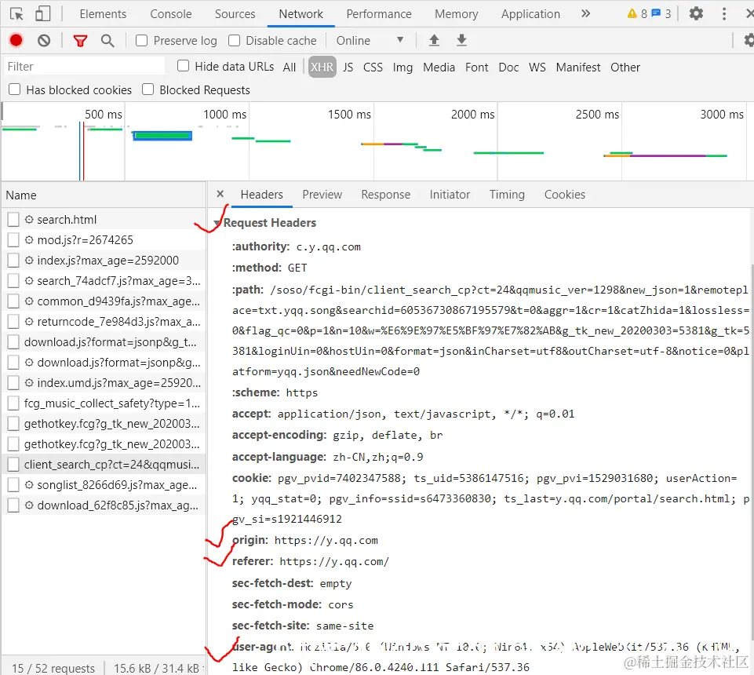
Task: Open the Preview tab of the request
Action: (x=322, y=195)
